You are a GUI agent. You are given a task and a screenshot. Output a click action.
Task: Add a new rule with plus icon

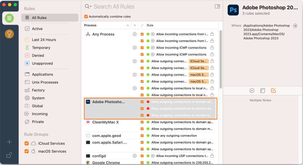[x=9, y=142]
